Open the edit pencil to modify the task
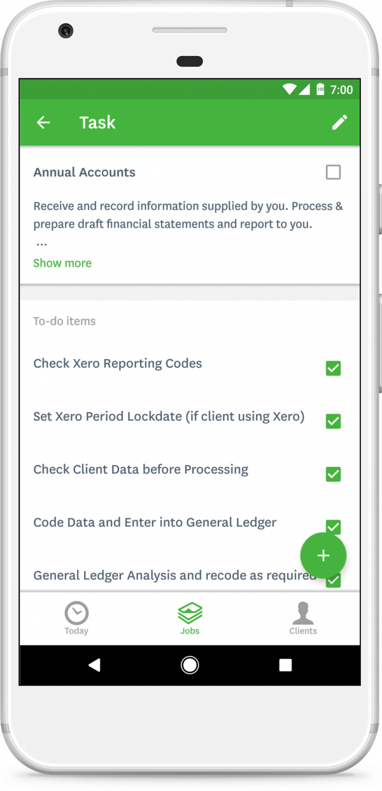Image resolution: width=382 pixels, height=791 pixels. tap(340, 122)
